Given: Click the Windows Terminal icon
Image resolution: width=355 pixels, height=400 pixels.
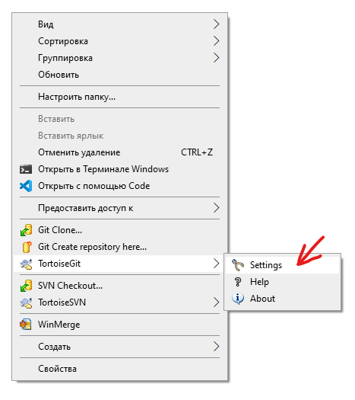Looking at the screenshot, I should pos(26,169).
